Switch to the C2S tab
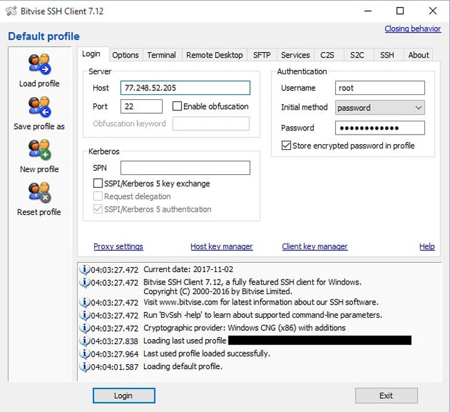The height and width of the screenshot is (412, 450). 327,55
